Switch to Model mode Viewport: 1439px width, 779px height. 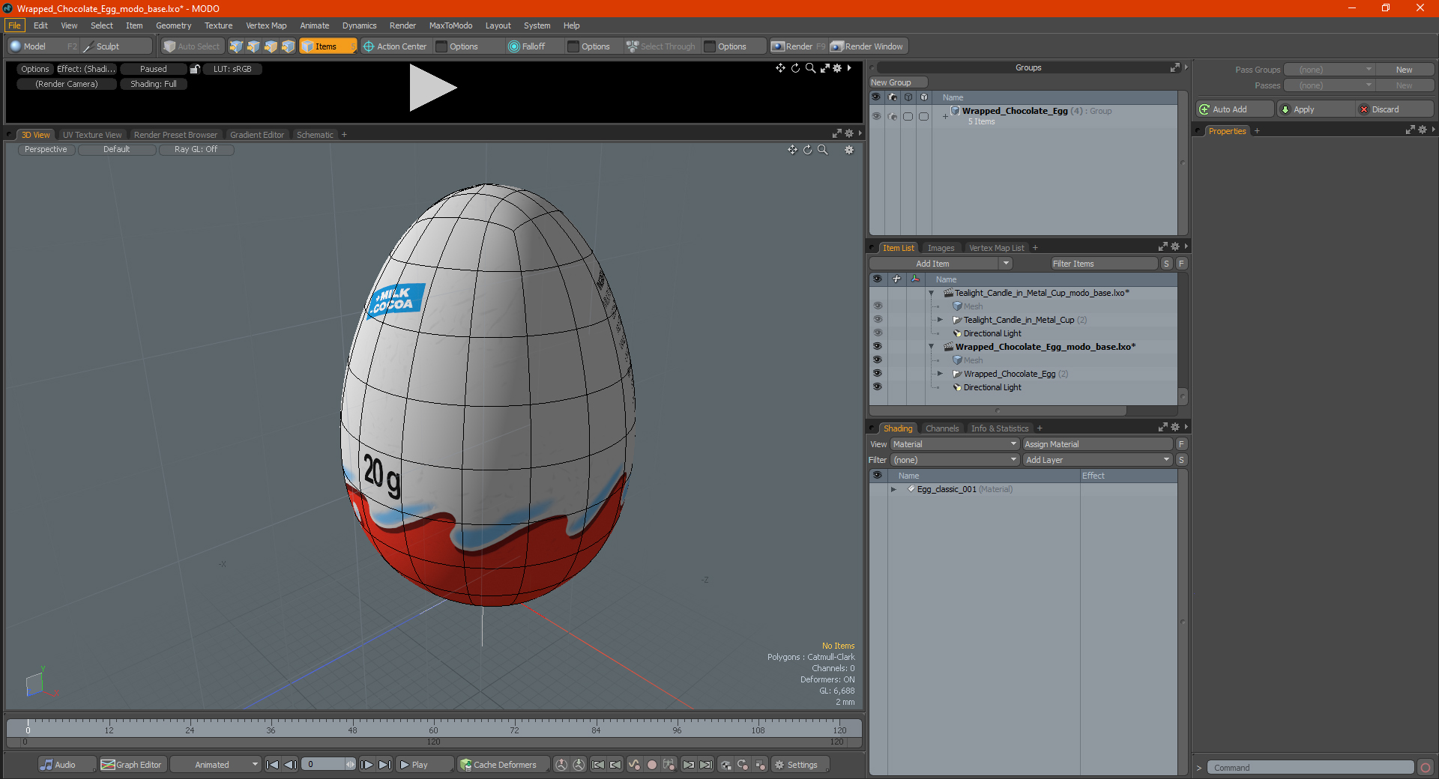click(42, 46)
